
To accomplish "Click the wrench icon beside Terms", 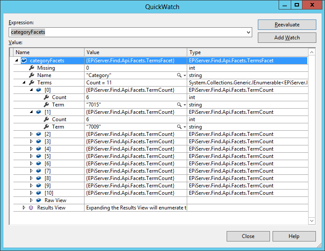I will click(x=31, y=83).
